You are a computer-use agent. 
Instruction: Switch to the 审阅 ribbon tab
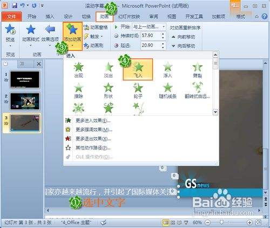[x=154, y=17]
